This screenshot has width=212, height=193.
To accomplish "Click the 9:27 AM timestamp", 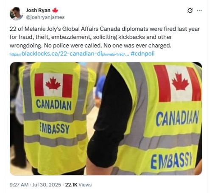I will point(19,185).
